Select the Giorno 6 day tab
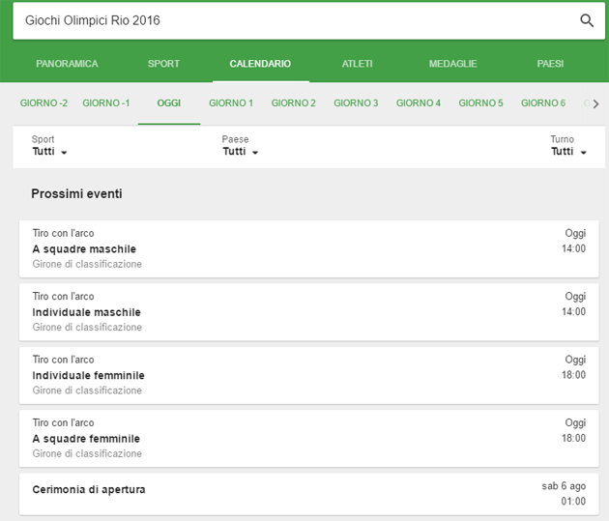Screen dimensions: 609x521 click(543, 103)
